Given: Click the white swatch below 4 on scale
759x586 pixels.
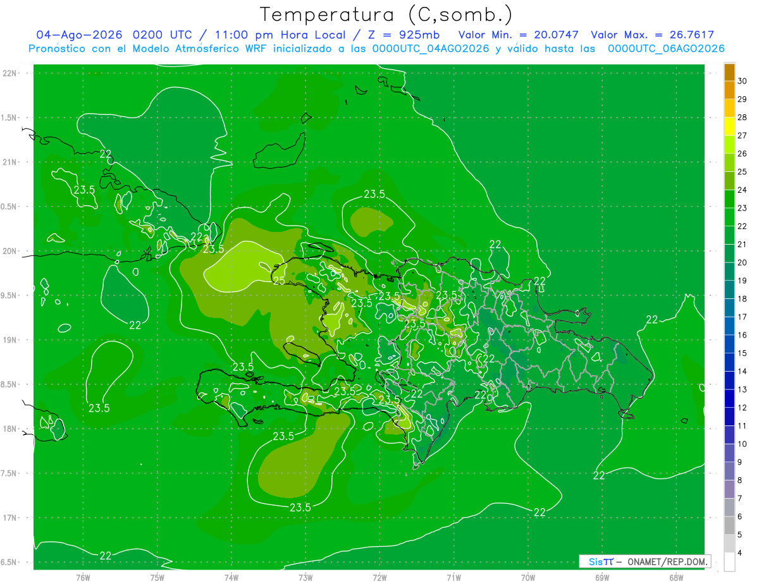Looking at the screenshot, I should 729,562.
